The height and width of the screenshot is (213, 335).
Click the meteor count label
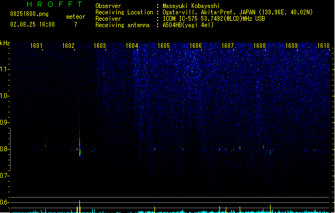click(76, 17)
